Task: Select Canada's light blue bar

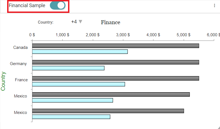Action: point(80,52)
